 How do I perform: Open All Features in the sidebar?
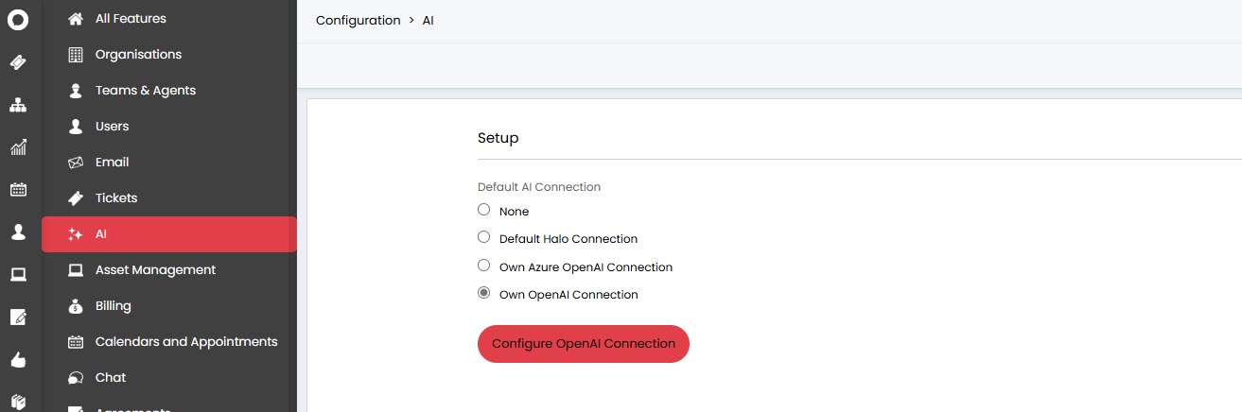coord(131,19)
